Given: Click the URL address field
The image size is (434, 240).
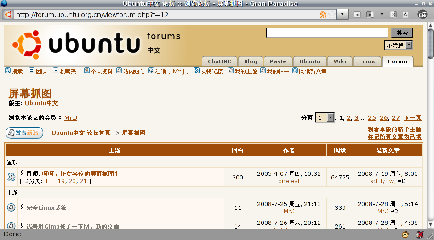Looking at the screenshot, I should [166, 15].
